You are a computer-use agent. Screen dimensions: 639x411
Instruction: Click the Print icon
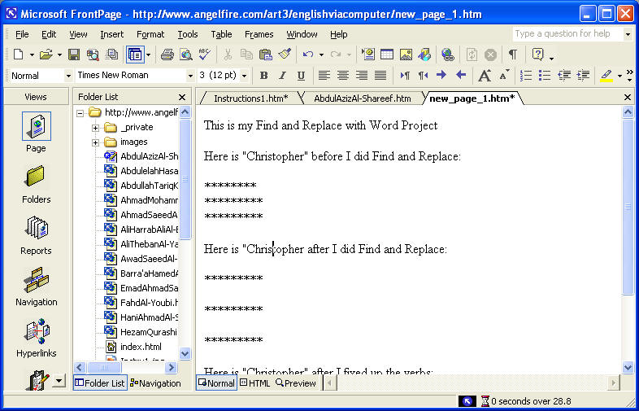click(x=167, y=55)
